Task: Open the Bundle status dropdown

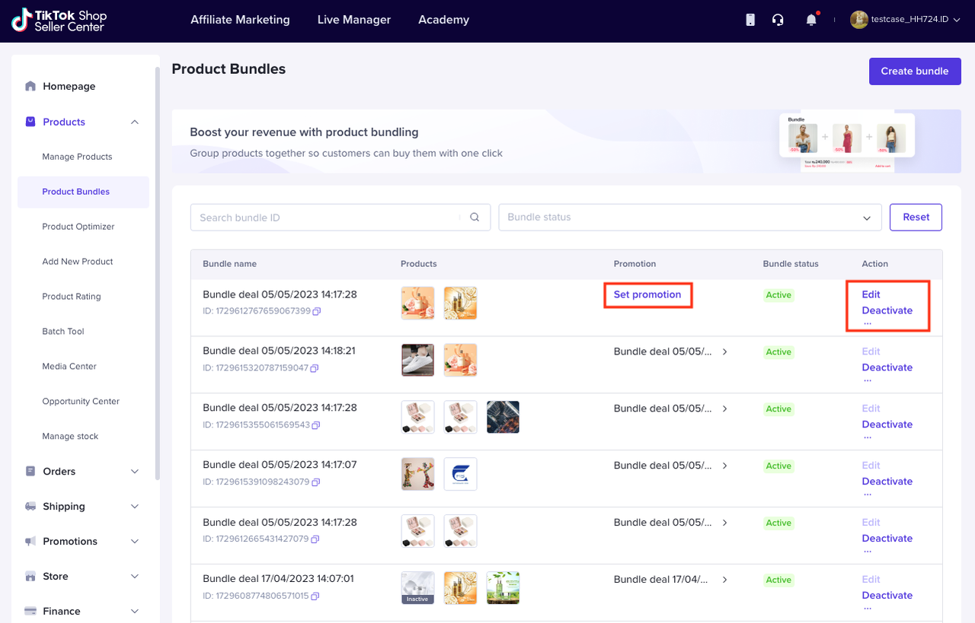Action: click(x=689, y=218)
